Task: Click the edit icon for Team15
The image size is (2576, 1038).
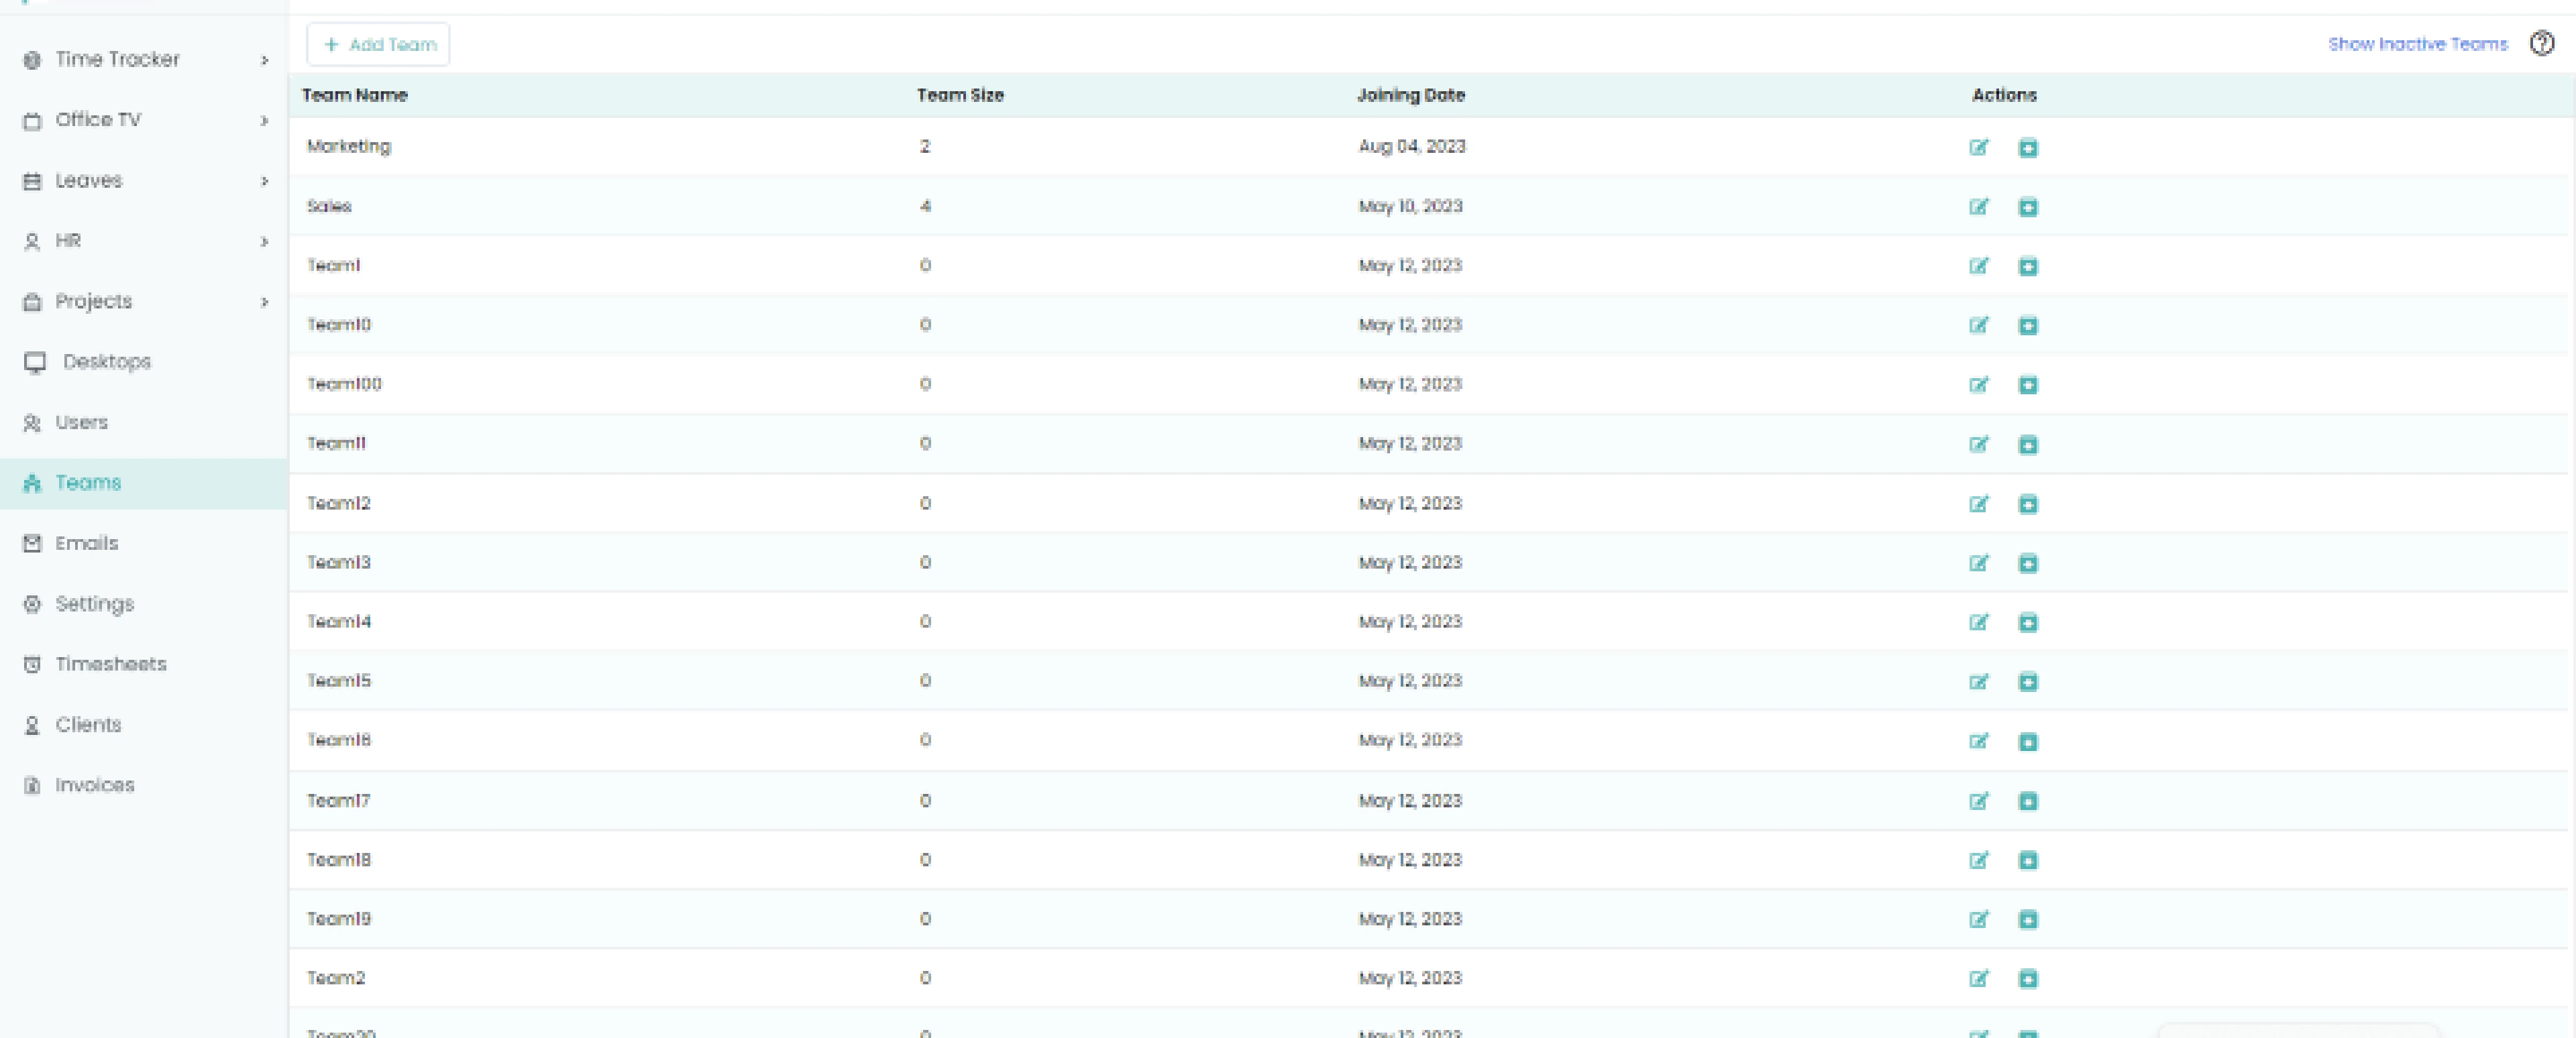Action: coord(1980,681)
